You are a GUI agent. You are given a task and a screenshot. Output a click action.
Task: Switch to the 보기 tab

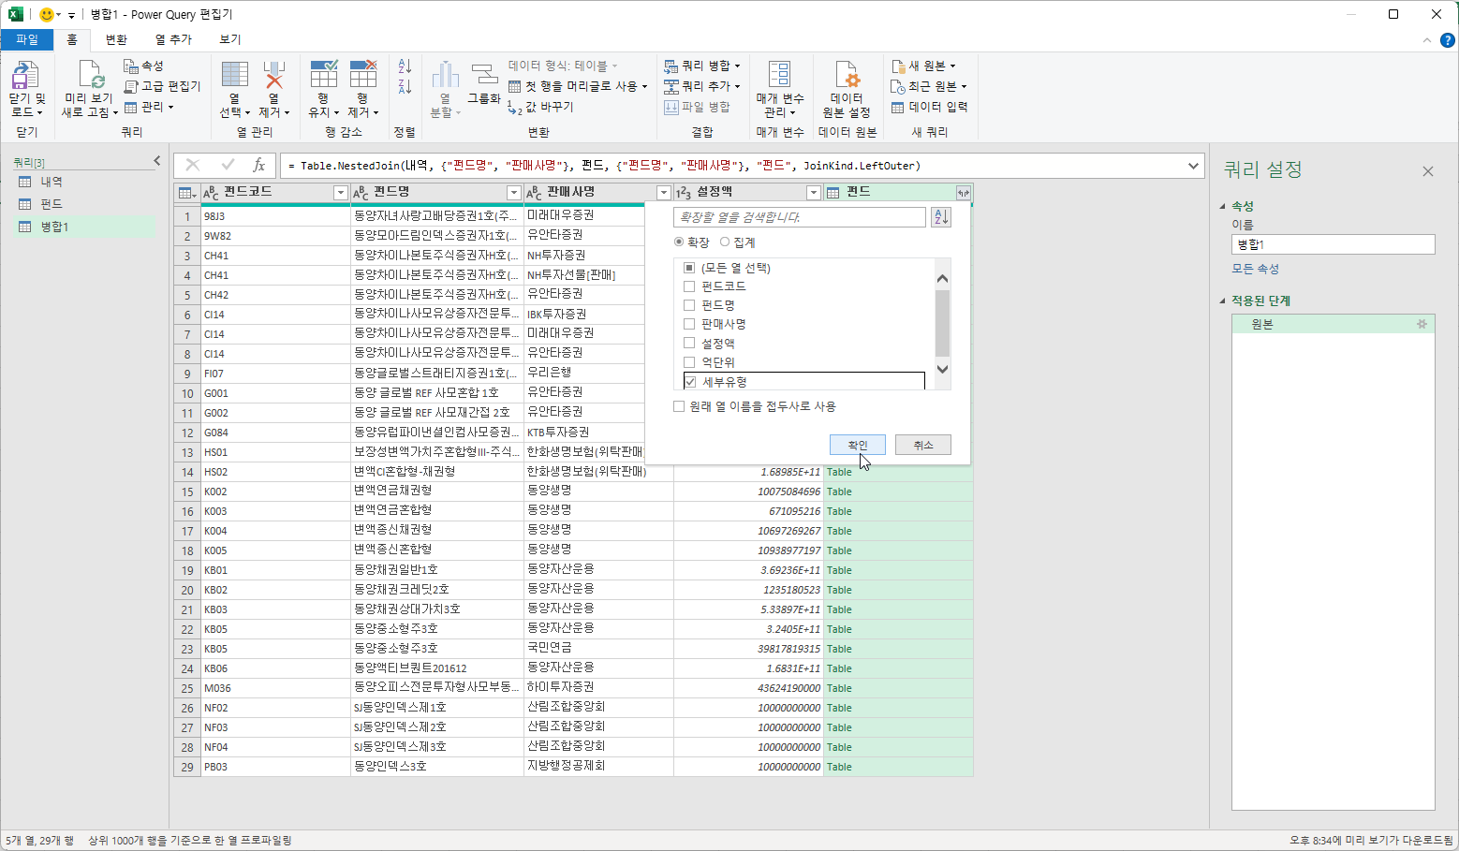coord(230,39)
